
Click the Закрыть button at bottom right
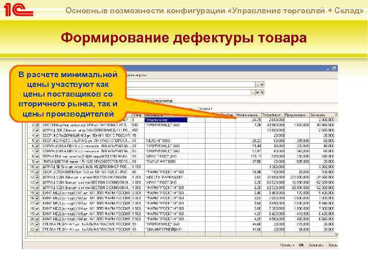click(333, 245)
